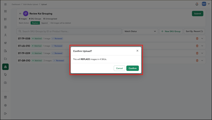212x120 pixels.
Task: Click the ST-TP-008 SKU label
Action: tap(24, 39)
